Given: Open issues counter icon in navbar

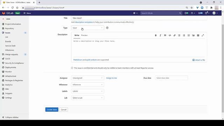Looking at the screenshot, I should point(187,13).
